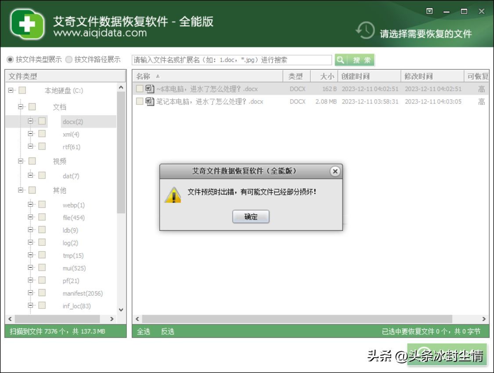Sort by 大小 column header

click(325, 76)
